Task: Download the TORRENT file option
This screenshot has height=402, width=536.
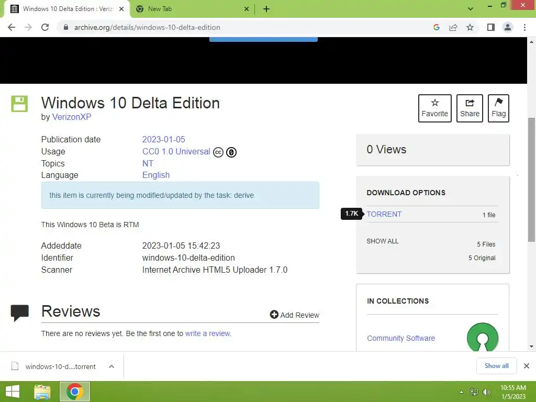Action: pos(384,214)
